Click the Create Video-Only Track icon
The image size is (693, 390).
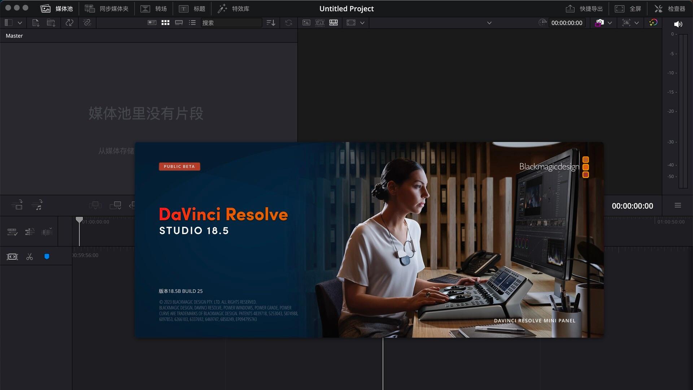point(17,205)
